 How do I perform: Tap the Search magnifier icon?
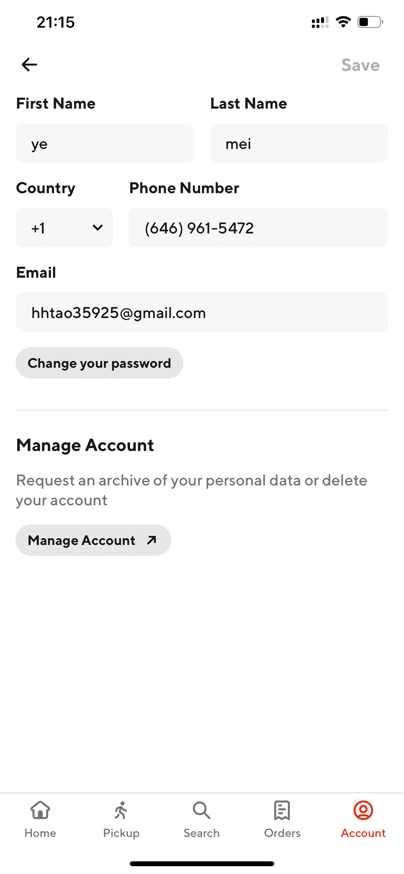click(x=202, y=810)
